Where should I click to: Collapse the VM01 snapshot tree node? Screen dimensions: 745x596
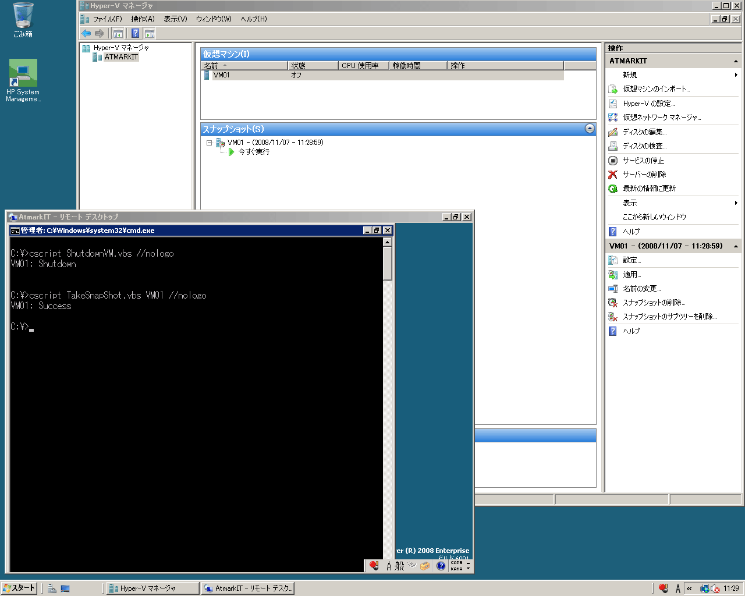coord(209,143)
